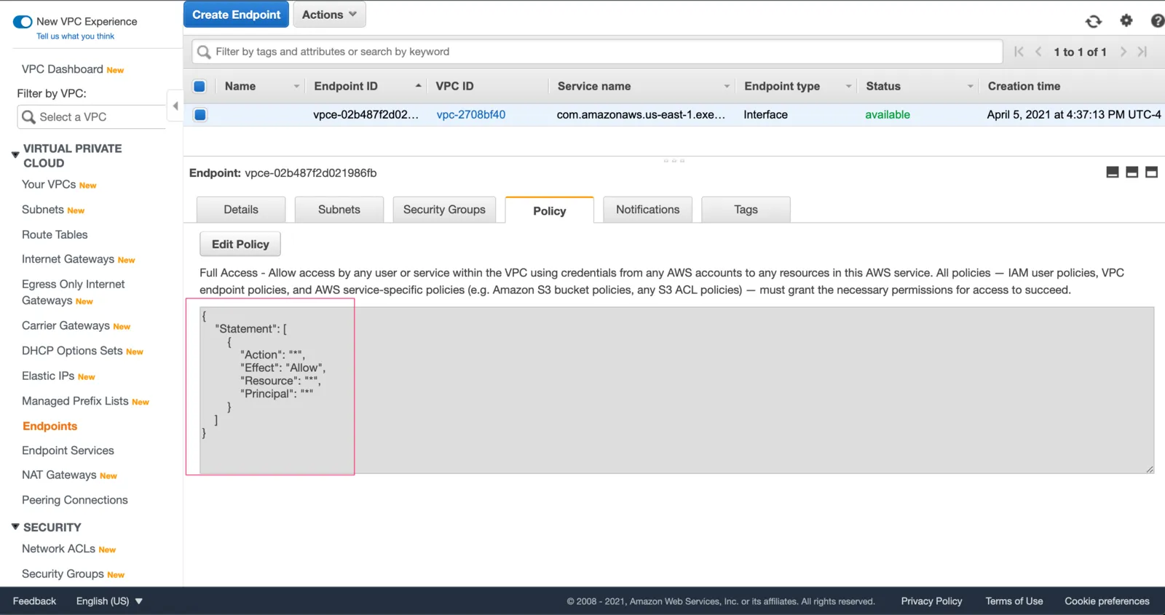The image size is (1165, 615).
Task: Open the help question mark icon
Action: pyautogui.click(x=1157, y=20)
